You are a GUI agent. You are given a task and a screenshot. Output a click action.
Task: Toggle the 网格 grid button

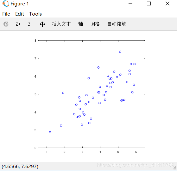coord(95,24)
